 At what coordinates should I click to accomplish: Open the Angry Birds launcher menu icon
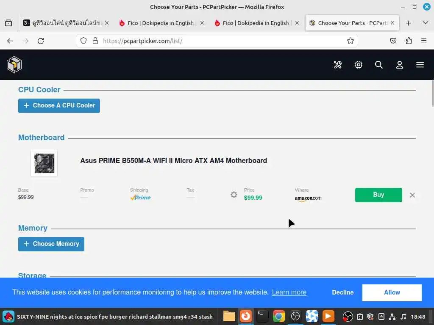click(x=8, y=317)
